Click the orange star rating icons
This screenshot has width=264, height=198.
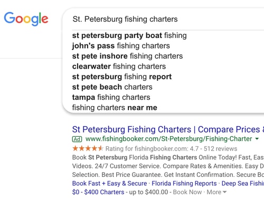(88, 148)
